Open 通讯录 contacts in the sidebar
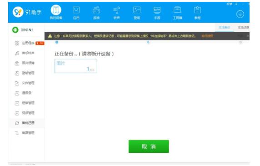Viewport: 260px width, 166px height. pos(23,93)
